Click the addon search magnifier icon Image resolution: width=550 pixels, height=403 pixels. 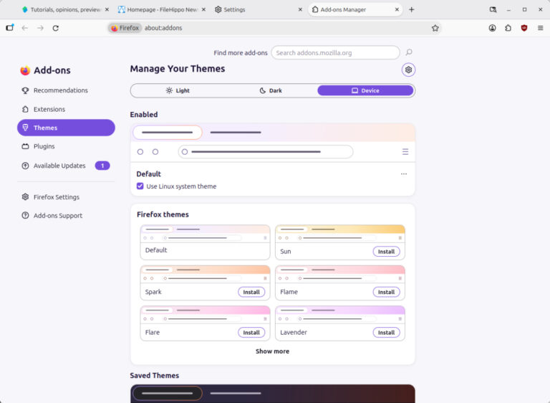409,52
